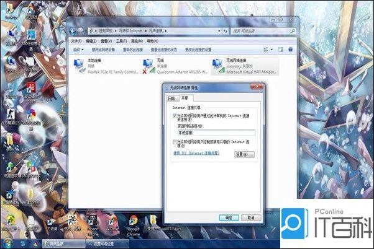The height and width of the screenshot is (249, 374).
Task: Click 禁用此网络设备 in toolbar
Action: click(x=103, y=50)
